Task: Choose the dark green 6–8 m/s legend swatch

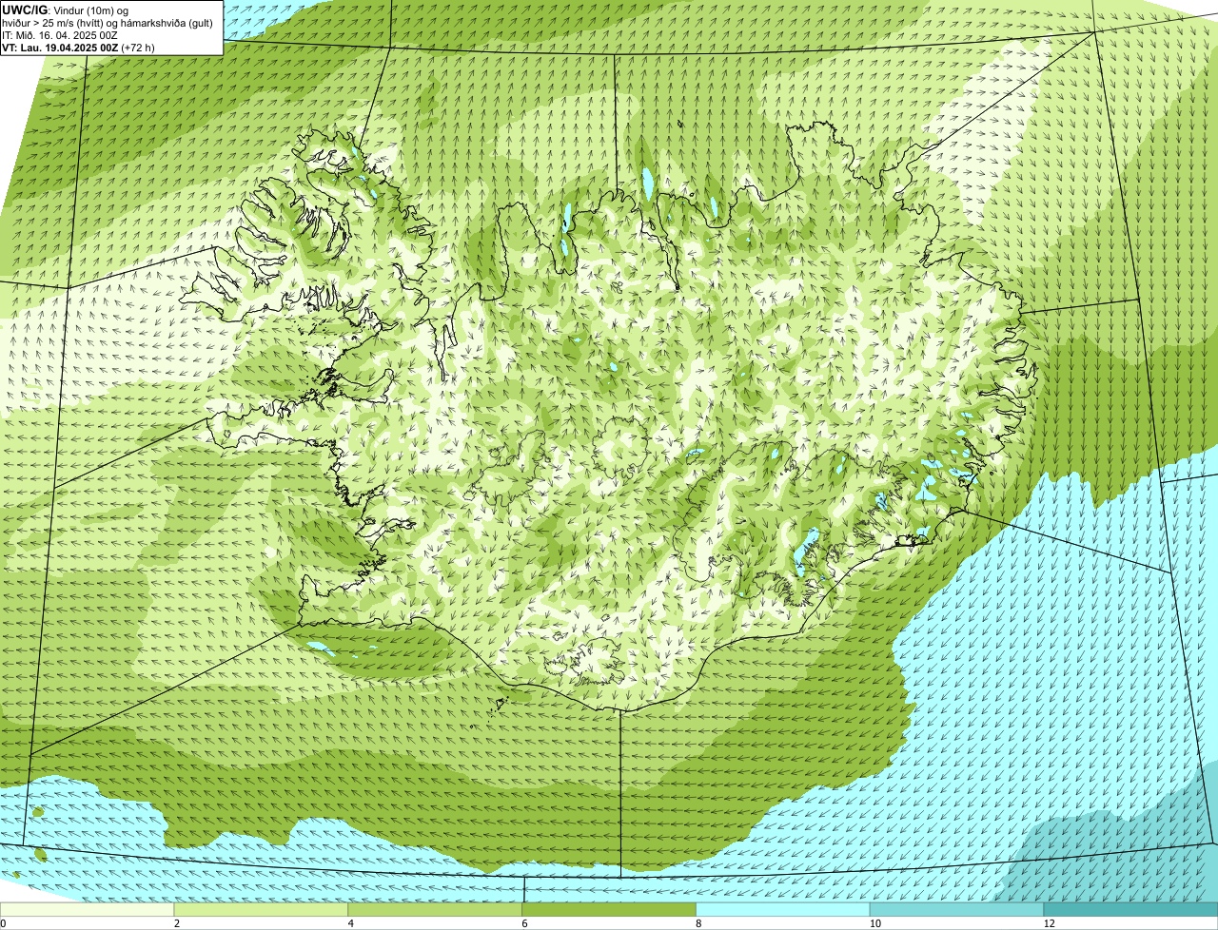Action: point(609,909)
